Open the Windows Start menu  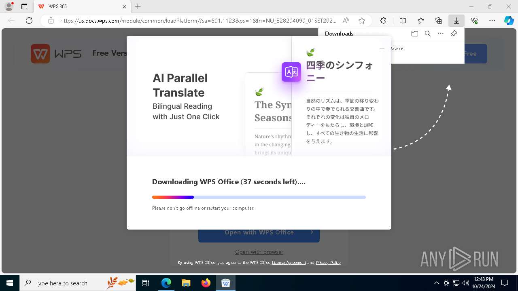point(10,283)
